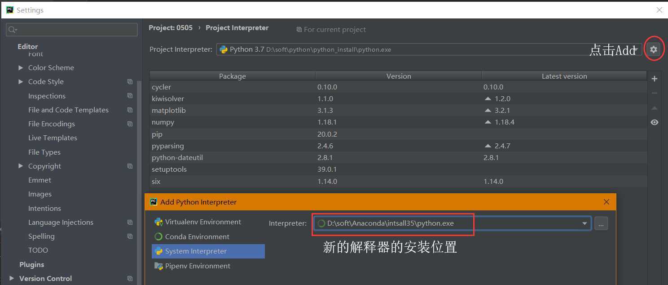The image size is (668, 285).
Task: Select the setuptools package row
Action: click(x=398, y=169)
